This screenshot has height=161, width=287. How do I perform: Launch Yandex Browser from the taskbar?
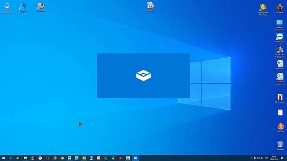(40, 158)
